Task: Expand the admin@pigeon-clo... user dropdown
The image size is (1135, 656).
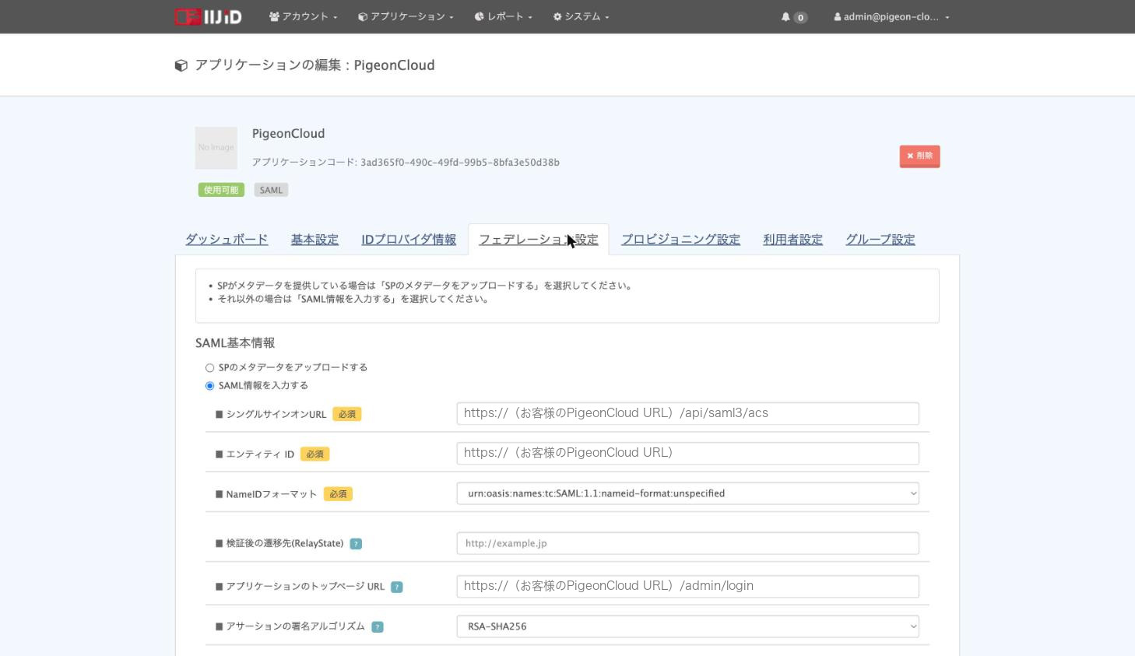Action: pyautogui.click(x=891, y=16)
